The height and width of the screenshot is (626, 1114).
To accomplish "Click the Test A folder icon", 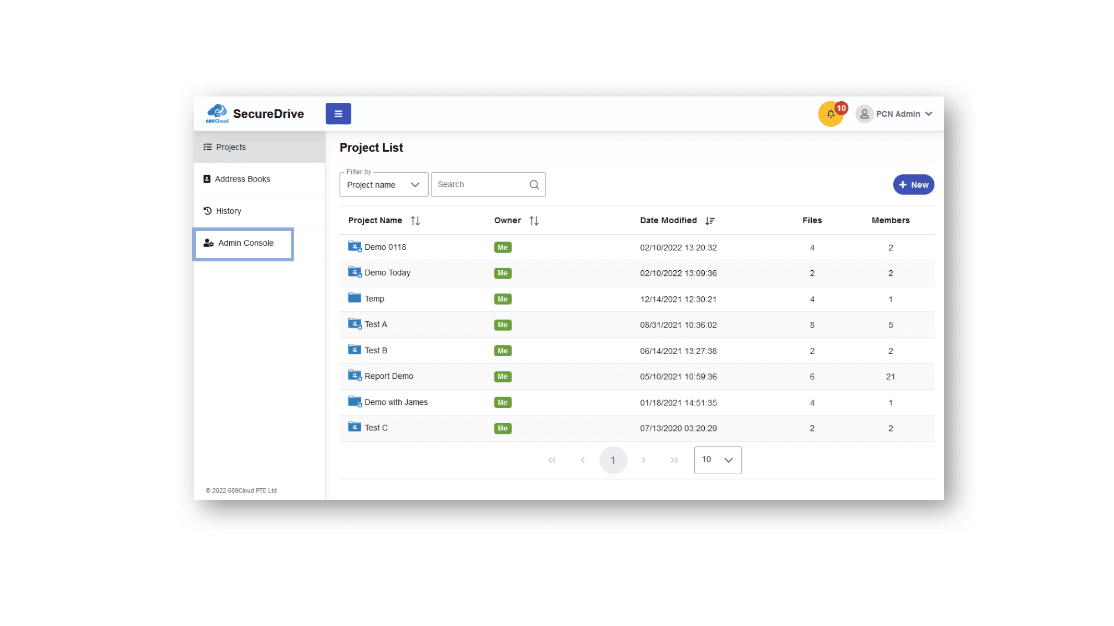I will 355,323.
